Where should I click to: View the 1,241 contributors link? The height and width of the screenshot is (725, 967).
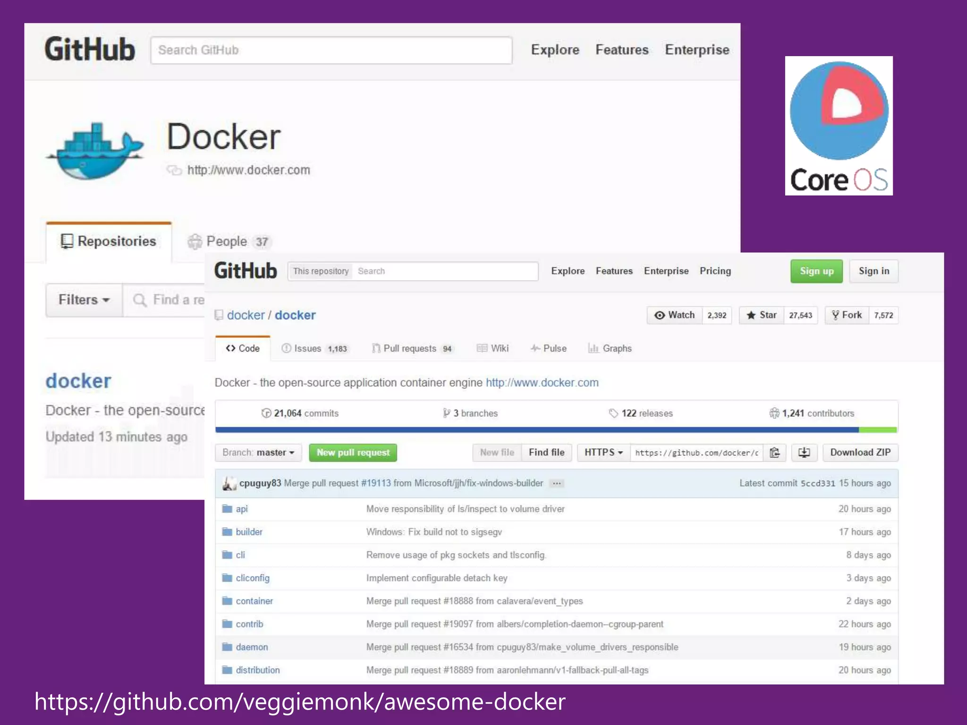812,413
